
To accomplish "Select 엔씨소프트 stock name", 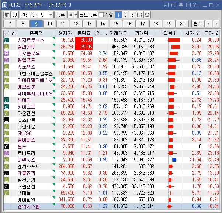I will click(29, 166).
